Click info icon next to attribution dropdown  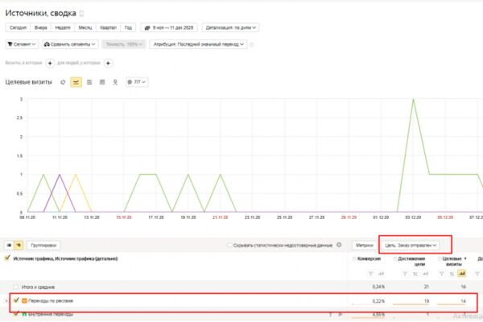click(252, 45)
